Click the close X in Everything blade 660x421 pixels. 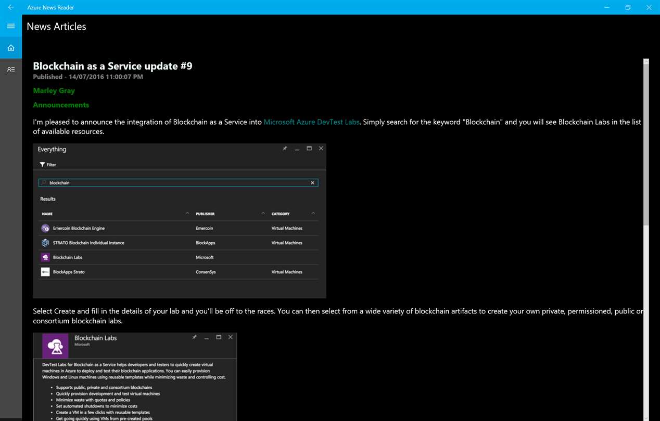321,149
